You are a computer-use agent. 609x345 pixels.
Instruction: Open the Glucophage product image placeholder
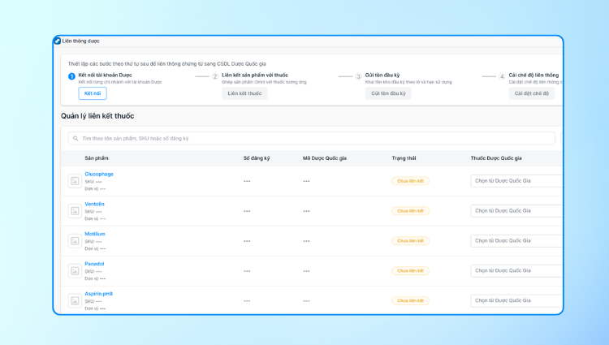coord(75,181)
